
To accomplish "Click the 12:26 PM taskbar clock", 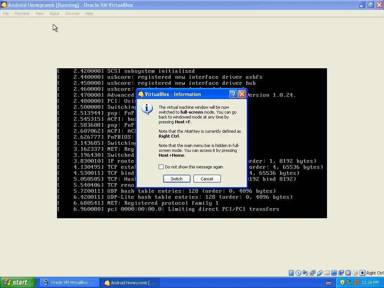I will (x=370, y=282).
